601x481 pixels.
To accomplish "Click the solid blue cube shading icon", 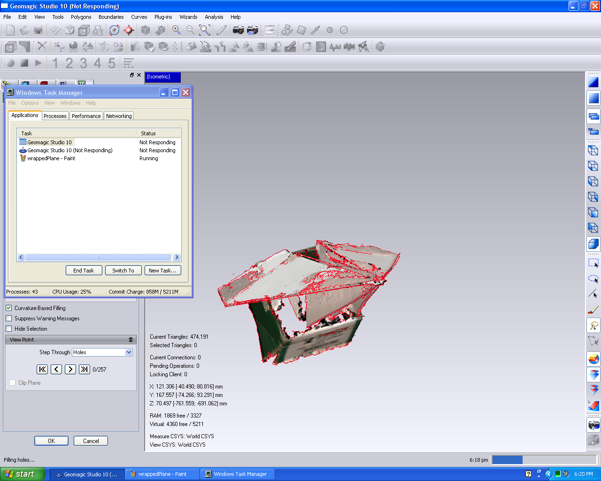I will (593, 244).
